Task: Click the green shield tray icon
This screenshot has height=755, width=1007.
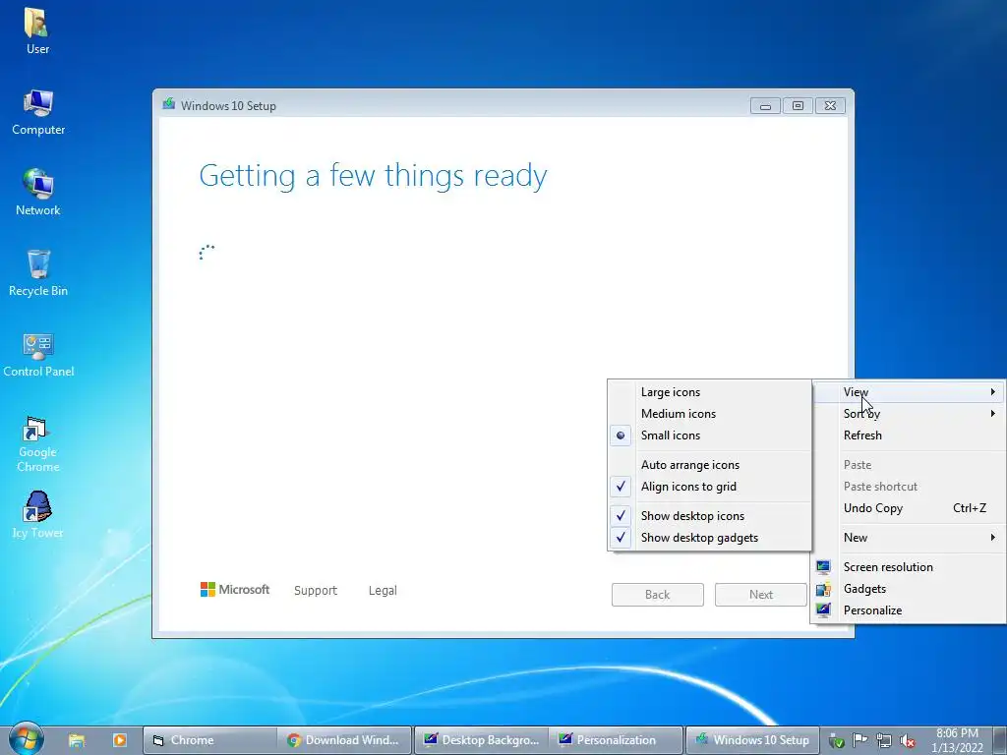Action: point(836,740)
